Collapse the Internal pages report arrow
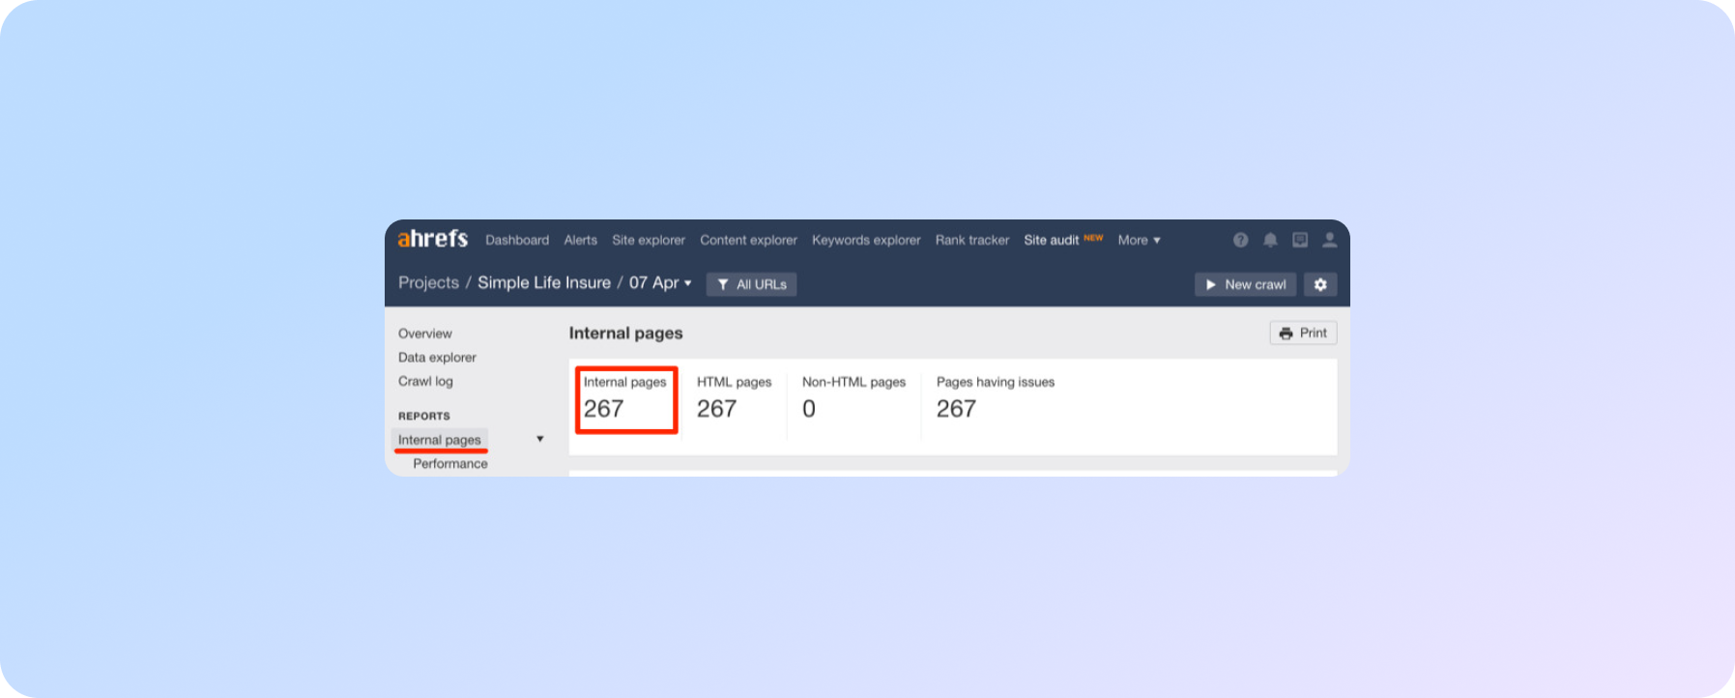The height and width of the screenshot is (698, 1735). [x=540, y=439]
